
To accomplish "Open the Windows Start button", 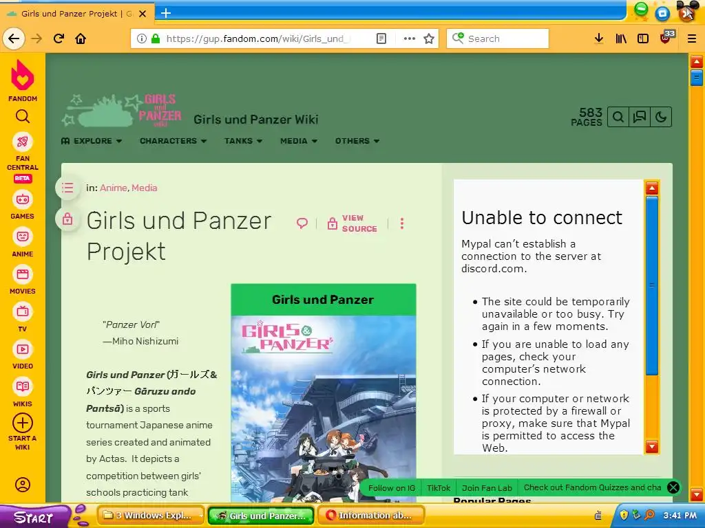I will [x=33, y=516].
